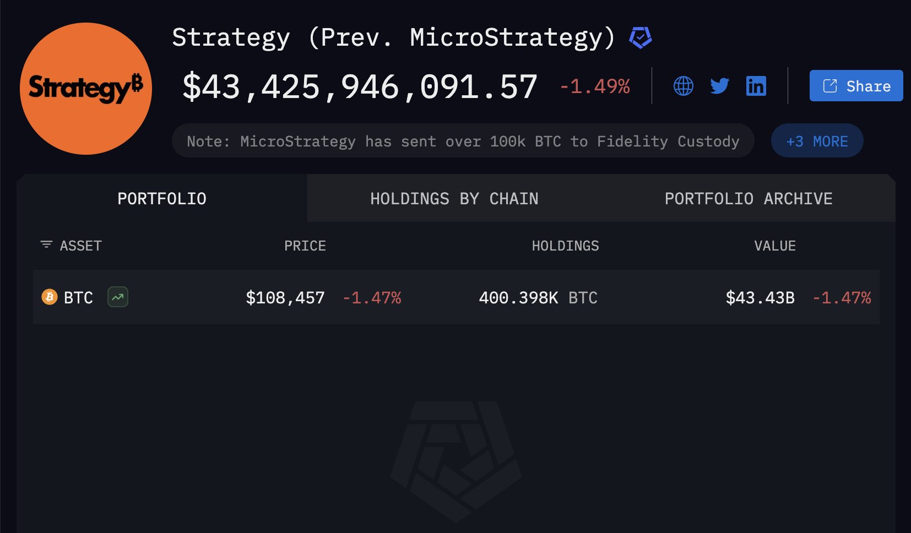Click the Strategy orange logo
The height and width of the screenshot is (533, 911).
tap(85, 89)
